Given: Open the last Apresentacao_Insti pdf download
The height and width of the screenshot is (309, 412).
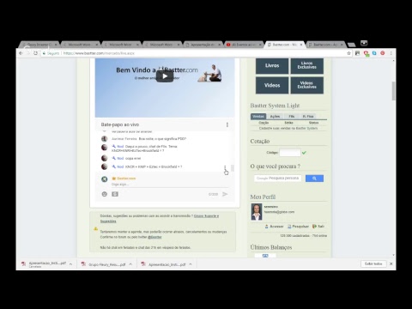Looking at the screenshot, I should coord(164,264).
